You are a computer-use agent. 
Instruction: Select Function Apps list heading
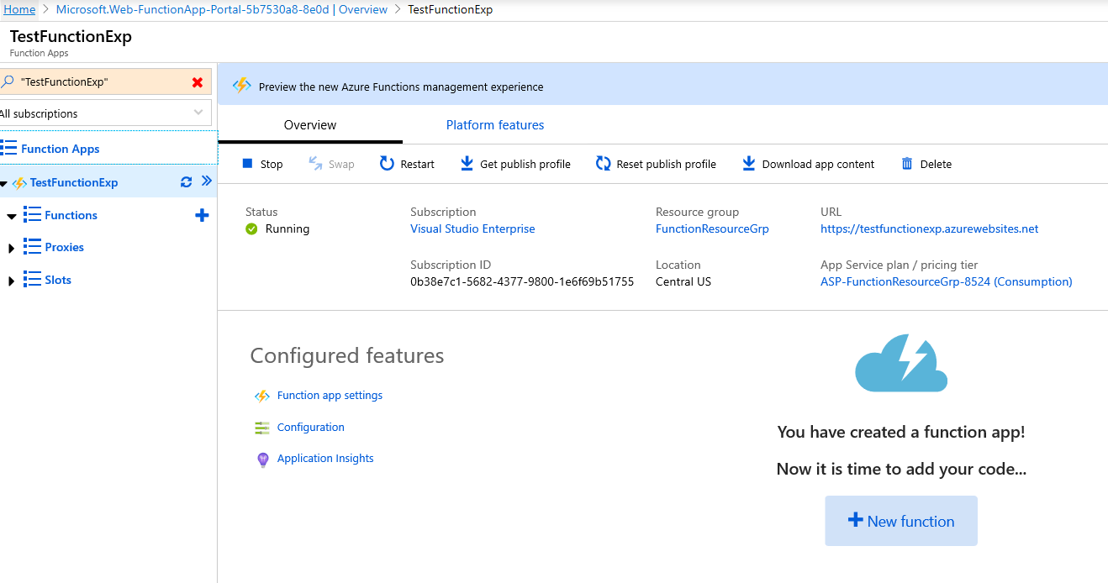point(61,149)
